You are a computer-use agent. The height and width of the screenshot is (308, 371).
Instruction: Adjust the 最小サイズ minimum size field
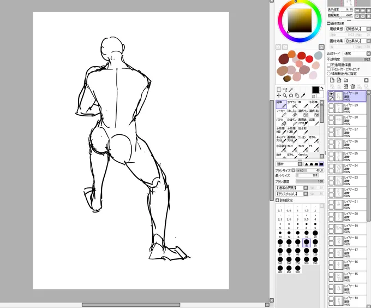(307, 175)
